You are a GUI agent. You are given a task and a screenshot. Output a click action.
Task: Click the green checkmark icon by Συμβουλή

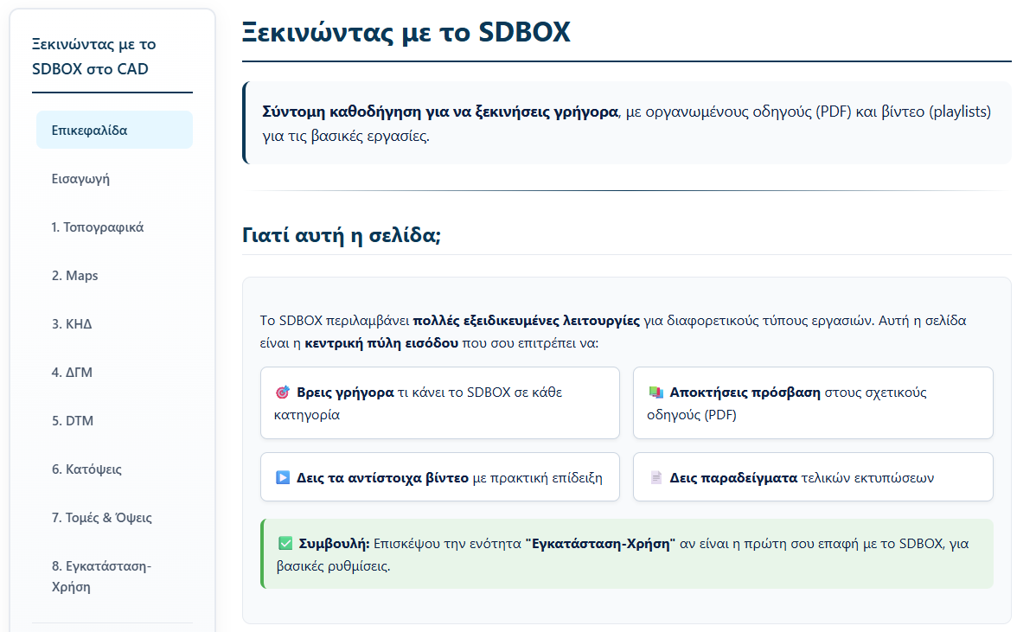[x=285, y=545]
